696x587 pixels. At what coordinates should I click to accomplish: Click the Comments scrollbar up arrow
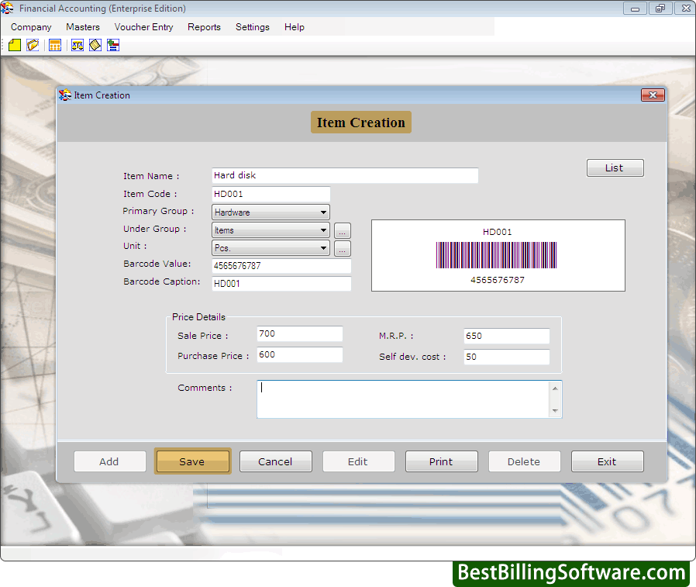(x=555, y=388)
